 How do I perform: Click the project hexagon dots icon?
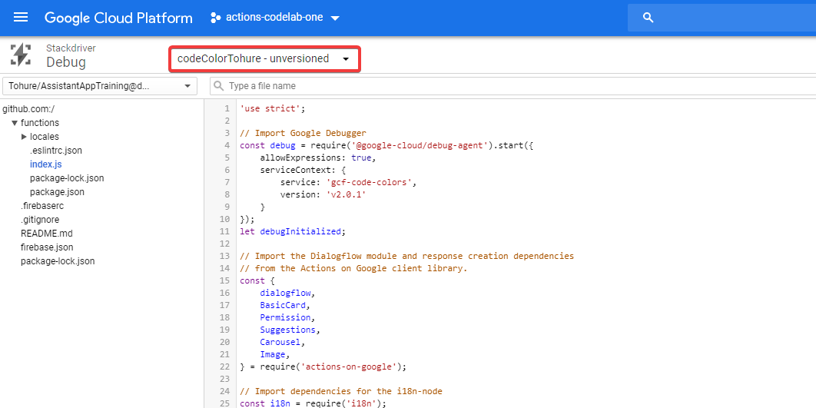point(215,18)
